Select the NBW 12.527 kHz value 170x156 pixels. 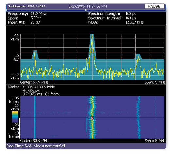pos(134,22)
